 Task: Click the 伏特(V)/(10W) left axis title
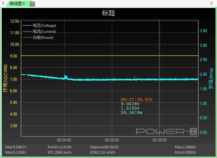(5, 78)
